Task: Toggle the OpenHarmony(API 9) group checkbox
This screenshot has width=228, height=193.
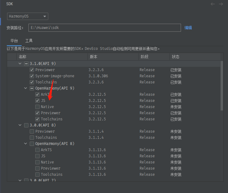Action: point(32,88)
